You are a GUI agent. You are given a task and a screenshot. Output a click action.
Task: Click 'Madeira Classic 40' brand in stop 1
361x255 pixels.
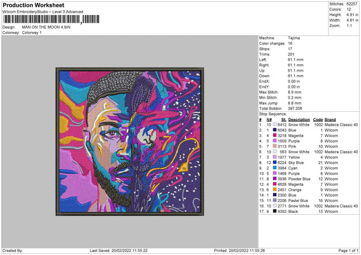point(341,124)
